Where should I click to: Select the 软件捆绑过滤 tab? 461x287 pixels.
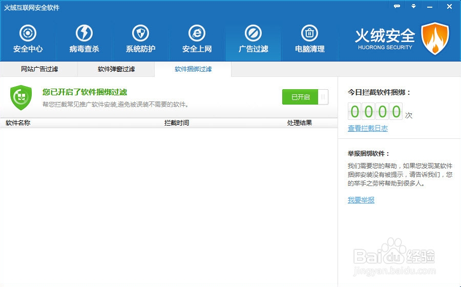coord(193,69)
